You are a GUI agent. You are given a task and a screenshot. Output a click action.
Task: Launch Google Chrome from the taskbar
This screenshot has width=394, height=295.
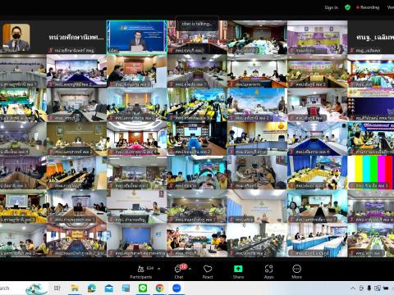(159, 288)
